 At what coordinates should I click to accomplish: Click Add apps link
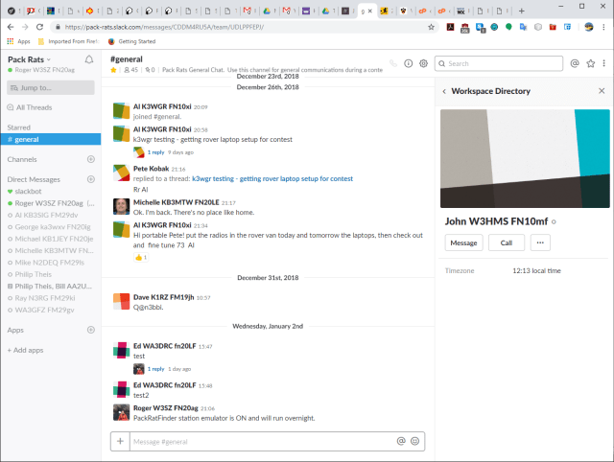(x=26, y=350)
